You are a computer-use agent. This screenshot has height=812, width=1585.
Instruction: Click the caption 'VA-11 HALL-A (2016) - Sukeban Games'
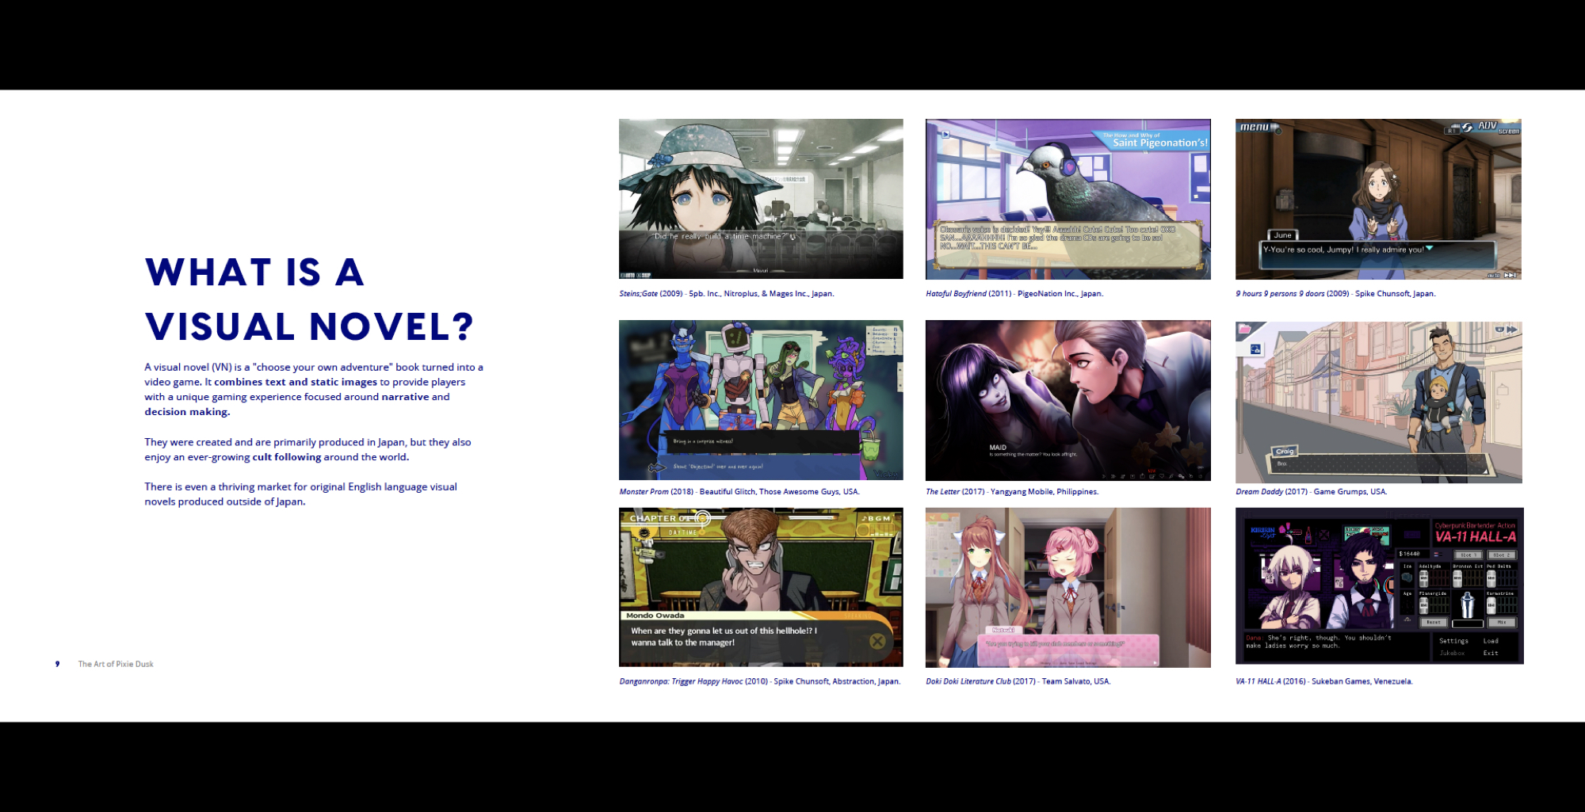(x=1324, y=681)
